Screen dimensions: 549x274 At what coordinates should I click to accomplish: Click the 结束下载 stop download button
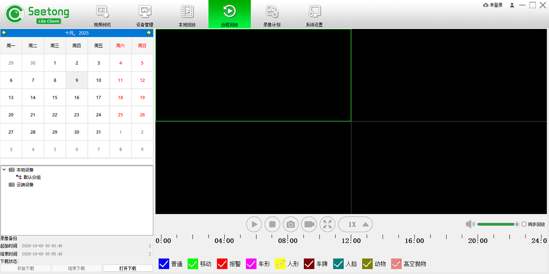click(x=76, y=269)
